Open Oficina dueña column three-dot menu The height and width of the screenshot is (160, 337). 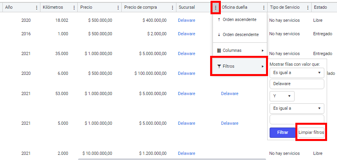[x=264, y=8]
